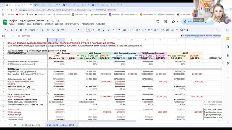Open the search the menus tool
232x130 pixels.
coord(7,30)
